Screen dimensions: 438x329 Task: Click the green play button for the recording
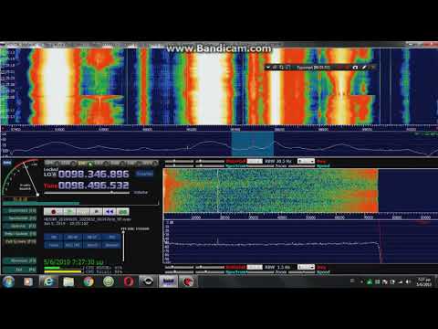pyautogui.click(x=69, y=211)
